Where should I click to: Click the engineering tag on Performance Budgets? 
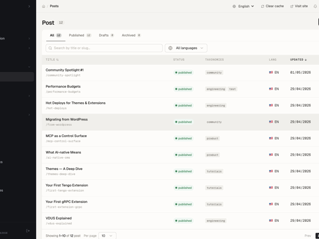click(216, 89)
